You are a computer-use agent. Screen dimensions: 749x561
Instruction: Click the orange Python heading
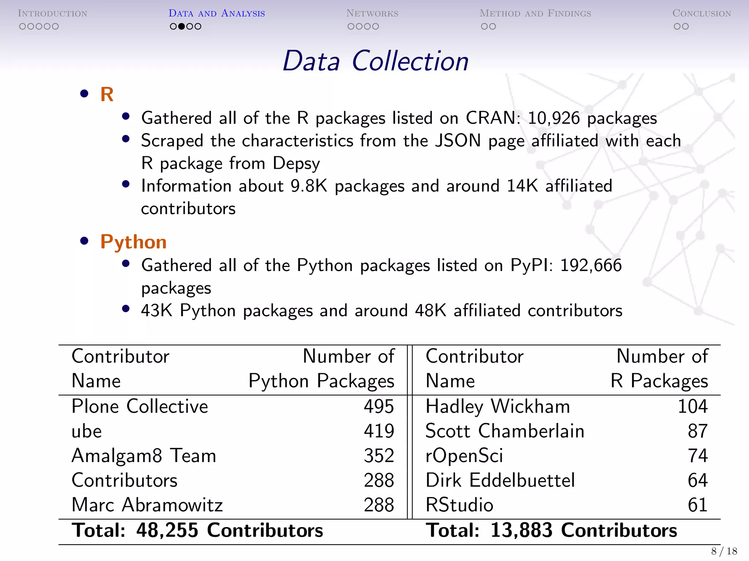coord(133,243)
